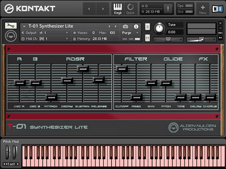Go to next instrument with right header arrow
The image size is (226, 169).
(103, 9)
